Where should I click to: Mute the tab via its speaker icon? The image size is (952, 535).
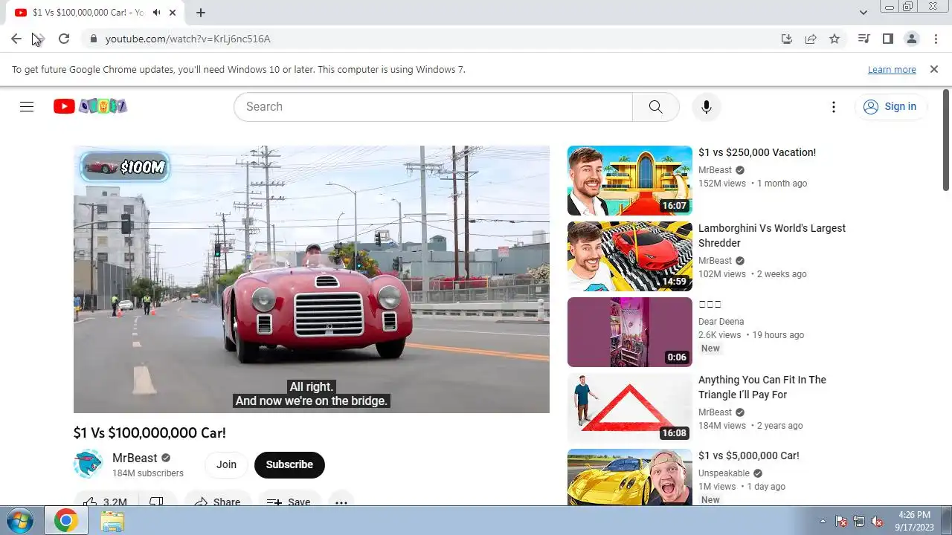click(157, 13)
